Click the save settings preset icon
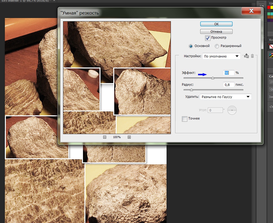 (246, 56)
